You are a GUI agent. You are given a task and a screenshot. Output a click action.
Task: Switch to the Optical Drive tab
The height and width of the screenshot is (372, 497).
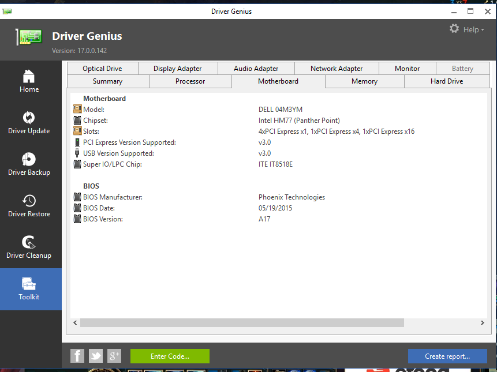point(102,69)
